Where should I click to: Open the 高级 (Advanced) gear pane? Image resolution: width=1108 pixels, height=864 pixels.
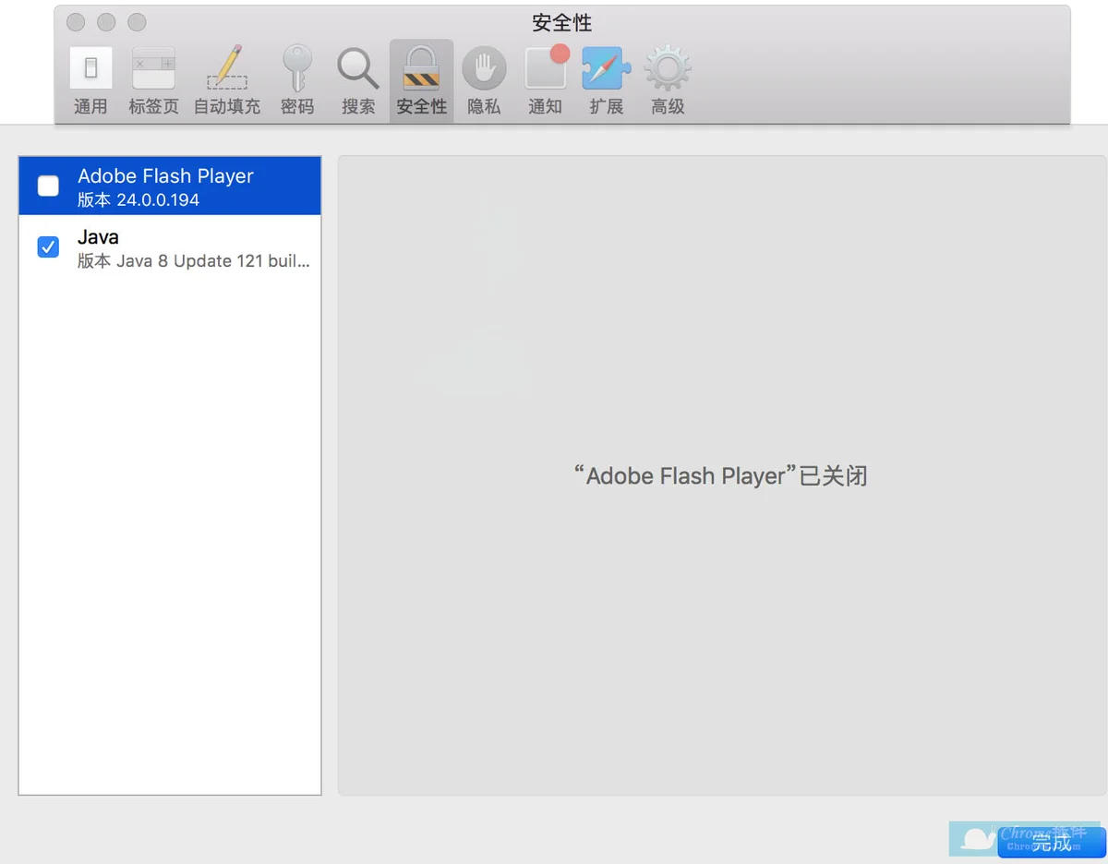pyautogui.click(x=668, y=81)
